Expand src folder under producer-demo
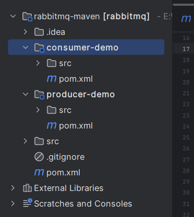Image resolution: width=194 pixels, height=217 pixels. [38, 110]
